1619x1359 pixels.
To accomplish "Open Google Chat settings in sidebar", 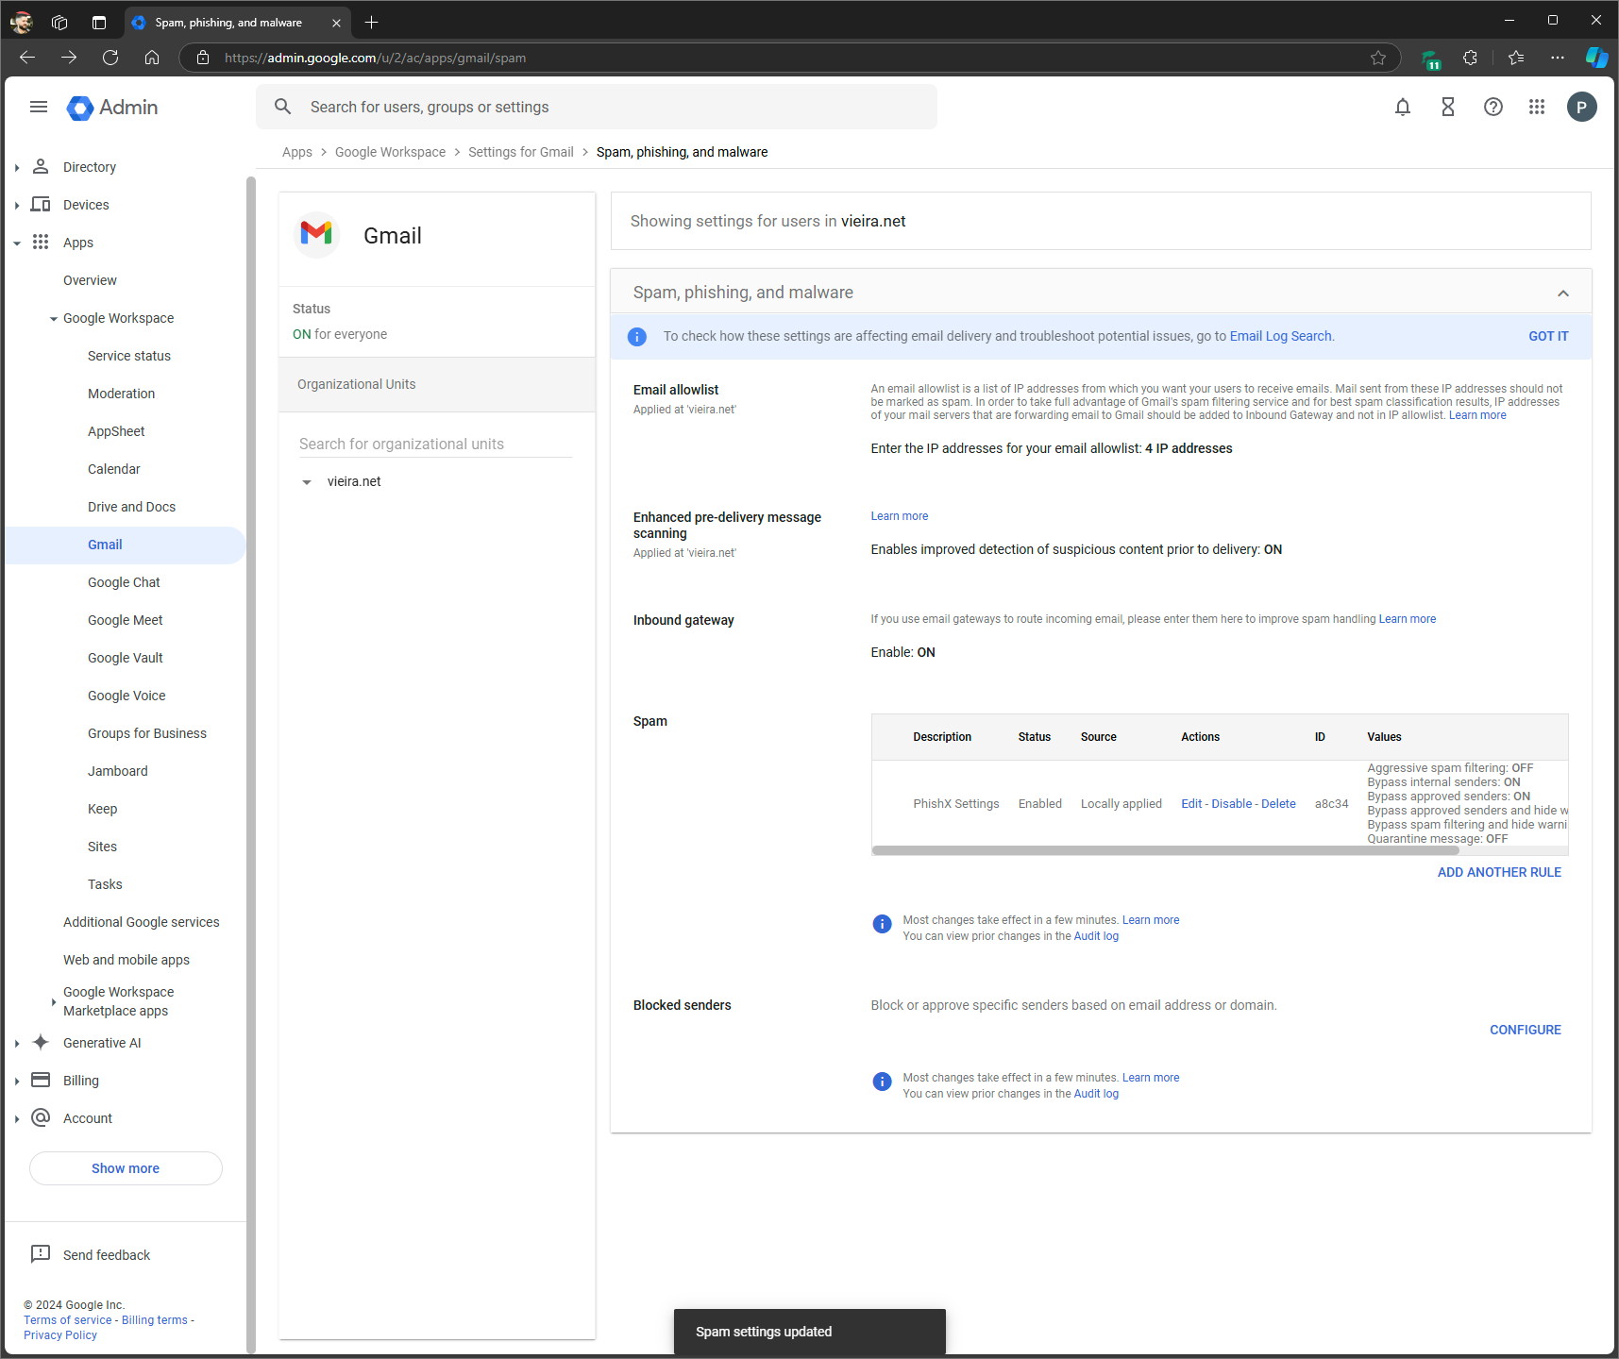I will (124, 582).
